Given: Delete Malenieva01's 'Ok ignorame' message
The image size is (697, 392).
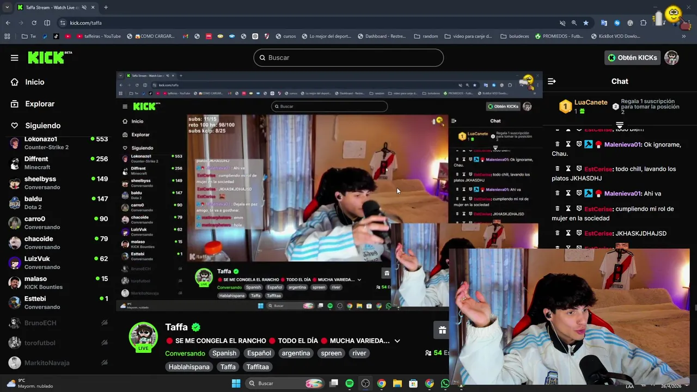Looking at the screenshot, I should 558,144.
